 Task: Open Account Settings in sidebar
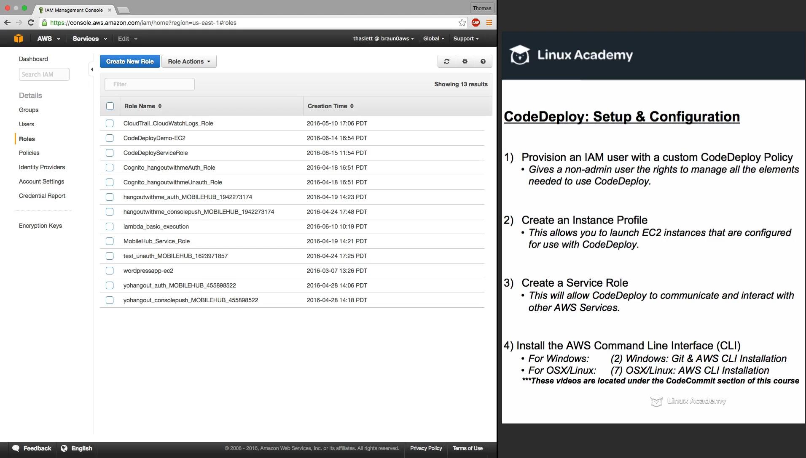click(x=41, y=181)
